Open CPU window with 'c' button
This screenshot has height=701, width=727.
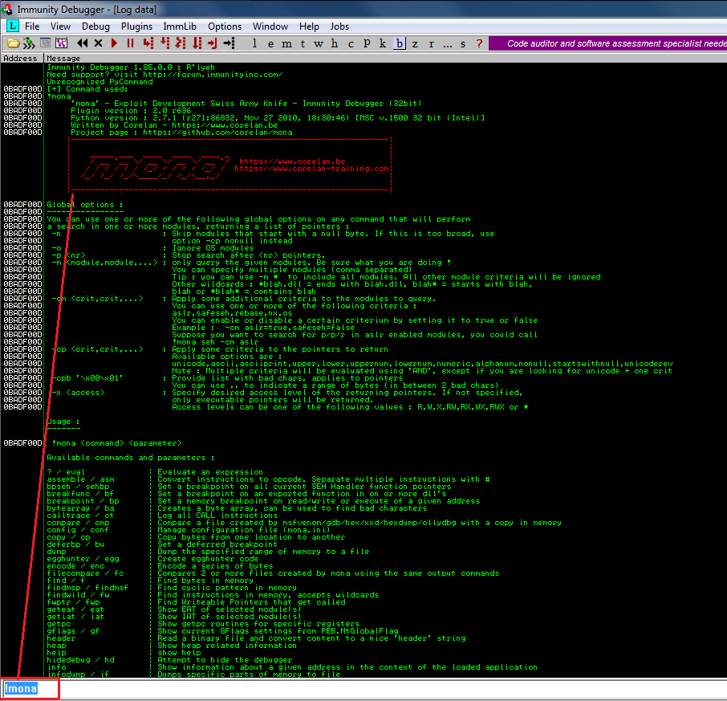[351, 43]
